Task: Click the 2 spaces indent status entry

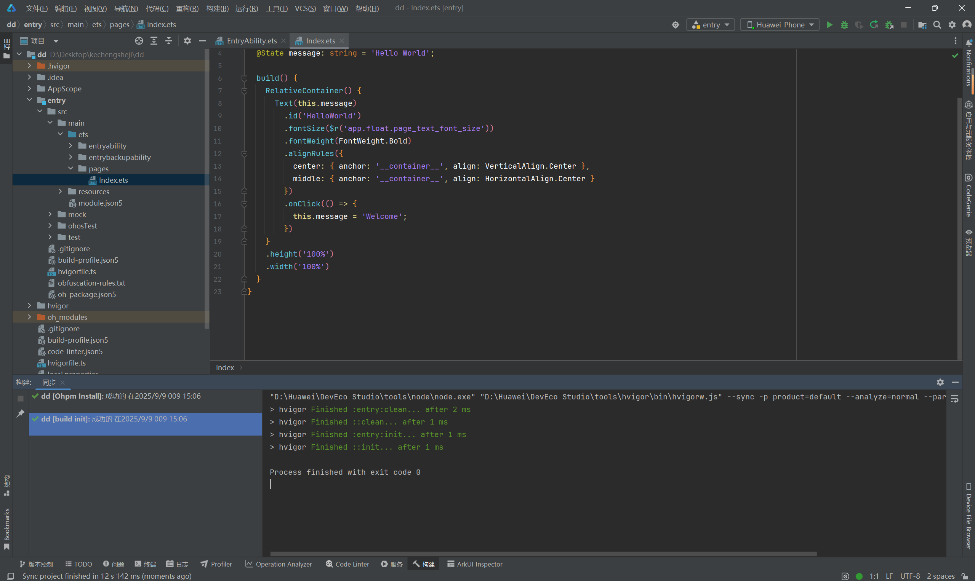Action: pyautogui.click(x=941, y=576)
